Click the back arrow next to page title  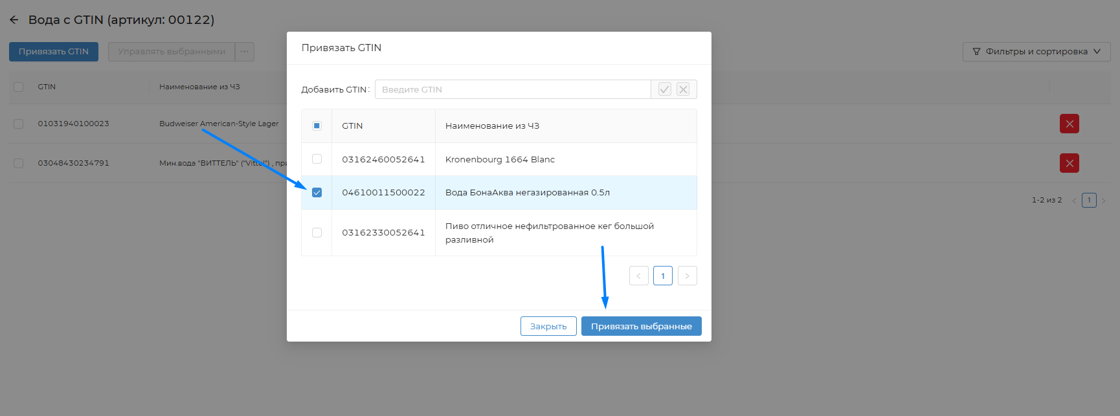click(14, 20)
